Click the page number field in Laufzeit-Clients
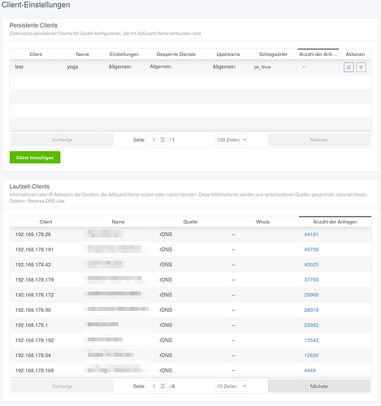This screenshot has width=381, height=406. (157, 386)
